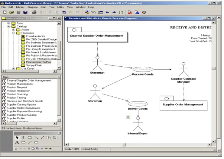Click the blue back arrow icon
This screenshot has width=224, height=159.
coord(107,12)
